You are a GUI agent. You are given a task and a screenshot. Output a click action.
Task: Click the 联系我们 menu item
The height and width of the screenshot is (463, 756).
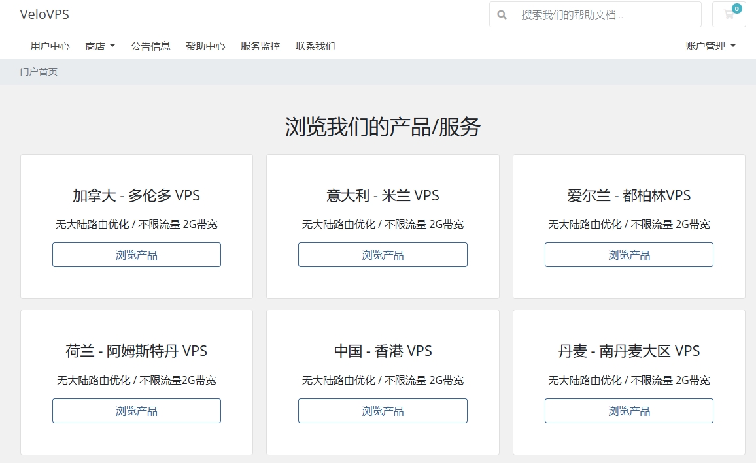(x=315, y=46)
